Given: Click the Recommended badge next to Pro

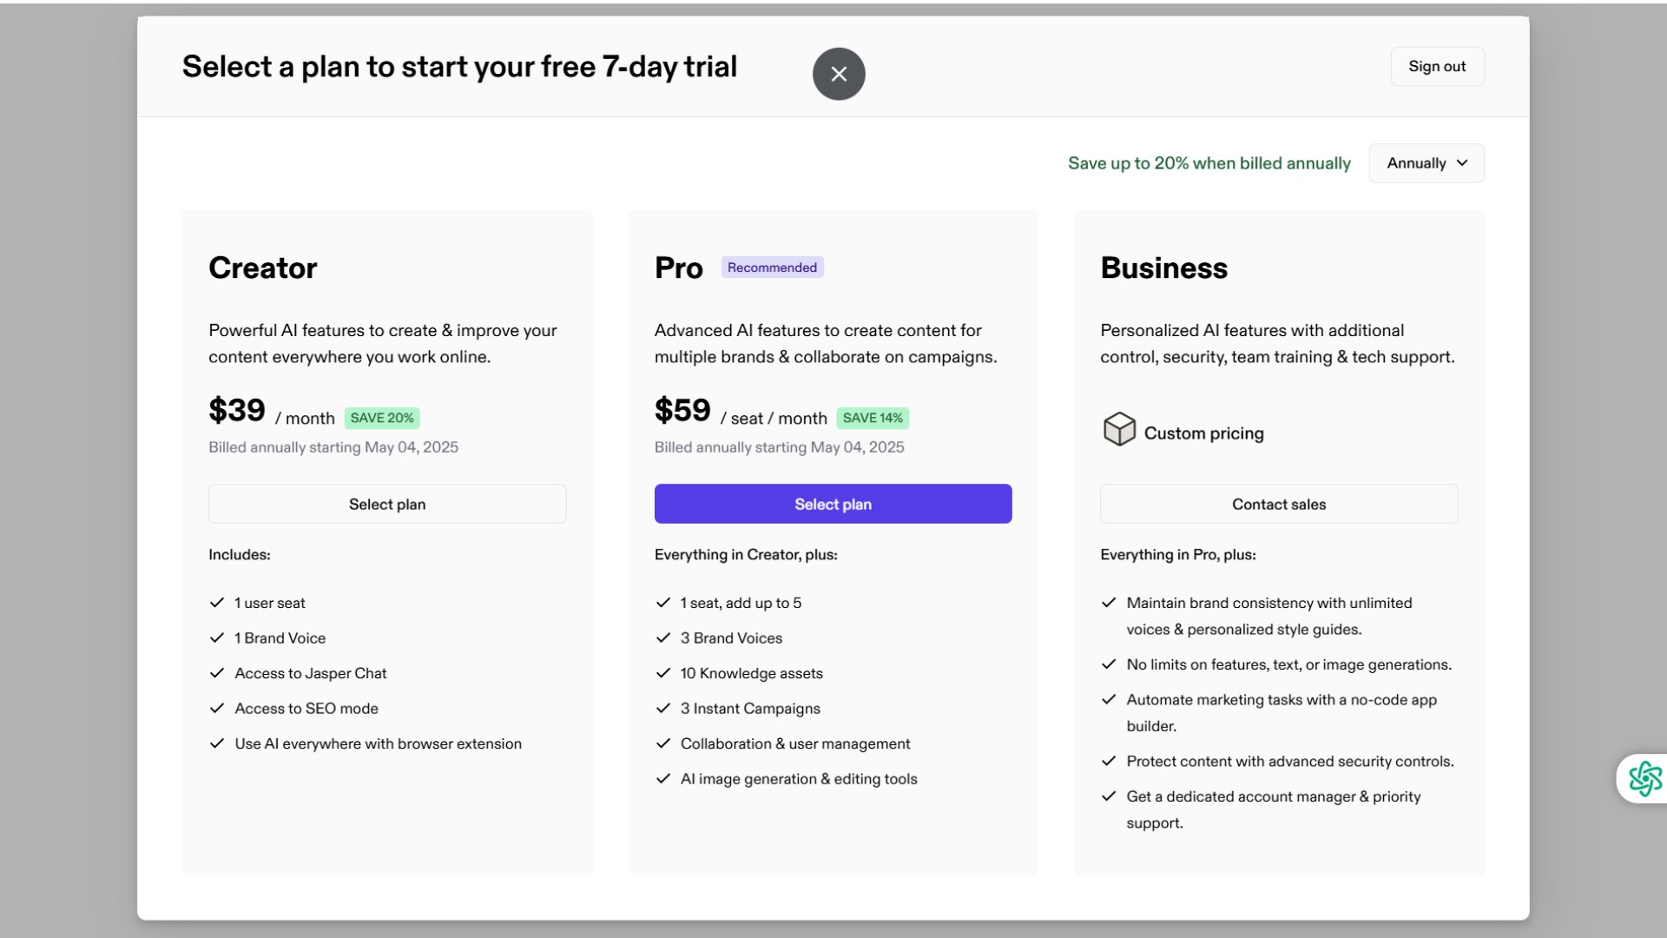Looking at the screenshot, I should tap(772, 268).
